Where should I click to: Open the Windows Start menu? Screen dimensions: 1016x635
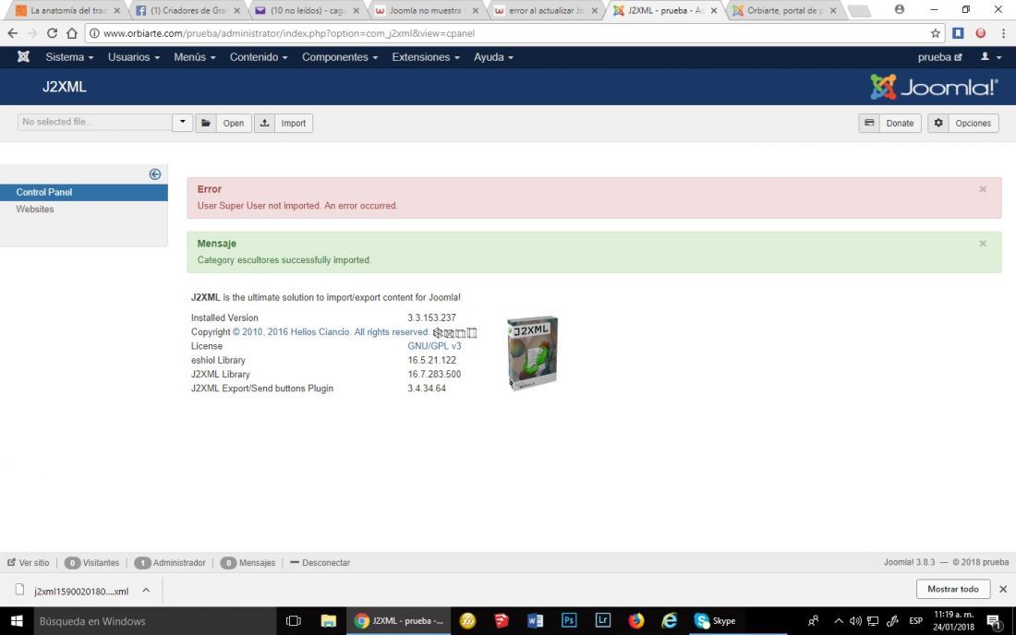(x=17, y=621)
